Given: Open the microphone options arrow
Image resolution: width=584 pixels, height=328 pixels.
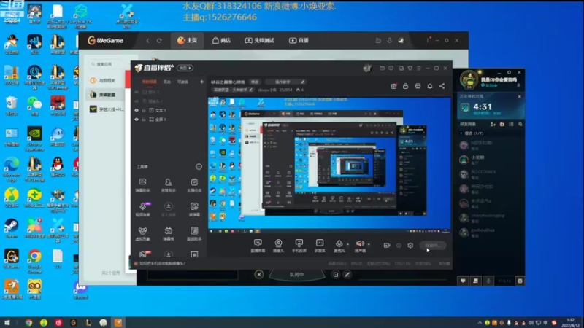Looking at the screenshot, I should click(x=347, y=244).
